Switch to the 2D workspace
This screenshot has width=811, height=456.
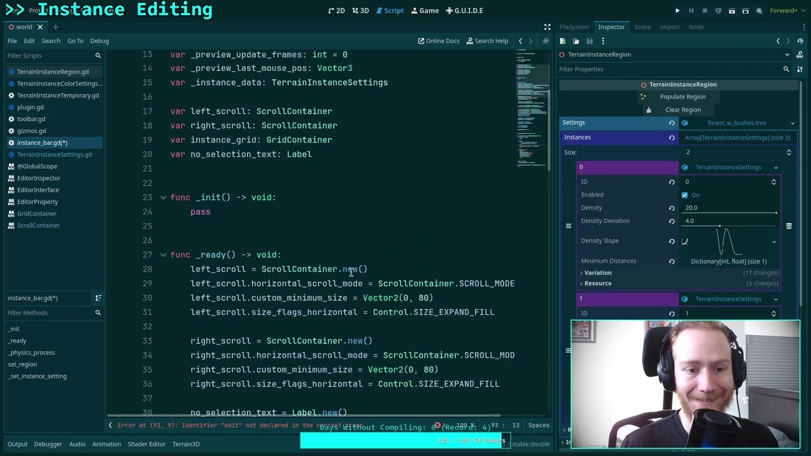(x=336, y=11)
